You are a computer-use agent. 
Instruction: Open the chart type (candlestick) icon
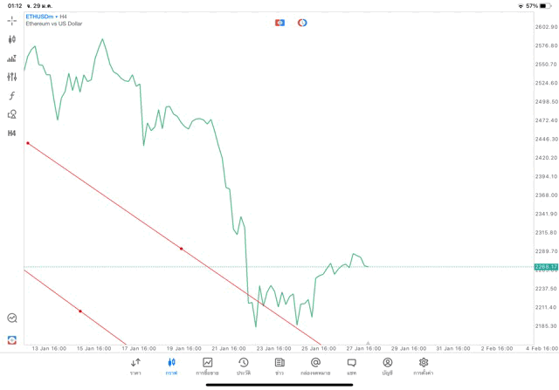point(12,39)
